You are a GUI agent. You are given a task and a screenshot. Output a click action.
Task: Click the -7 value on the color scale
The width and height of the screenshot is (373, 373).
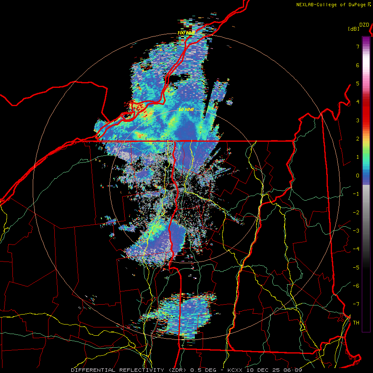point(356,304)
